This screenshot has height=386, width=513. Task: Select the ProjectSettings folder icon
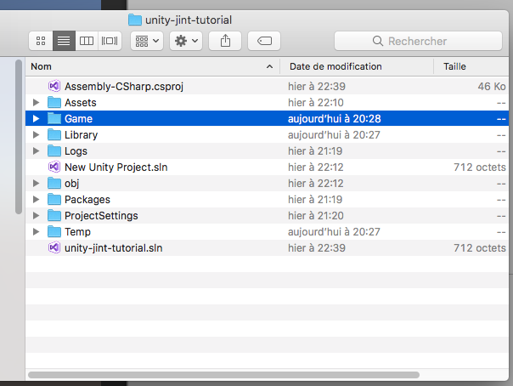coord(54,216)
